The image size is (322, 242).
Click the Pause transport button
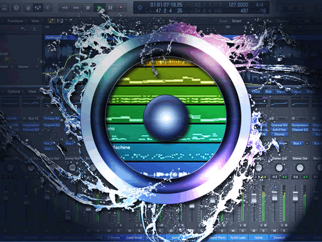coord(111,8)
